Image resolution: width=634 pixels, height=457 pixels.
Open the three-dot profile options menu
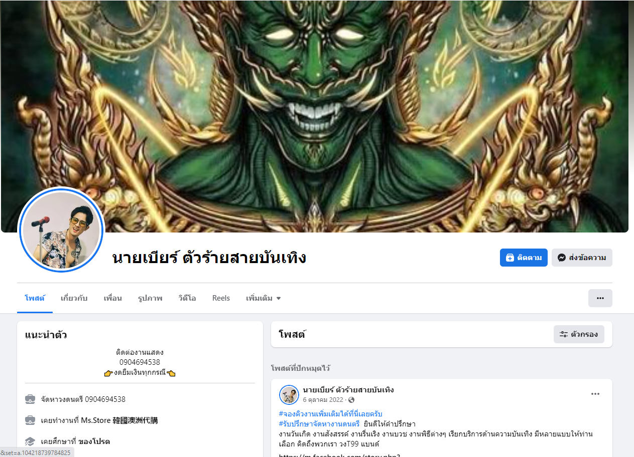600,298
